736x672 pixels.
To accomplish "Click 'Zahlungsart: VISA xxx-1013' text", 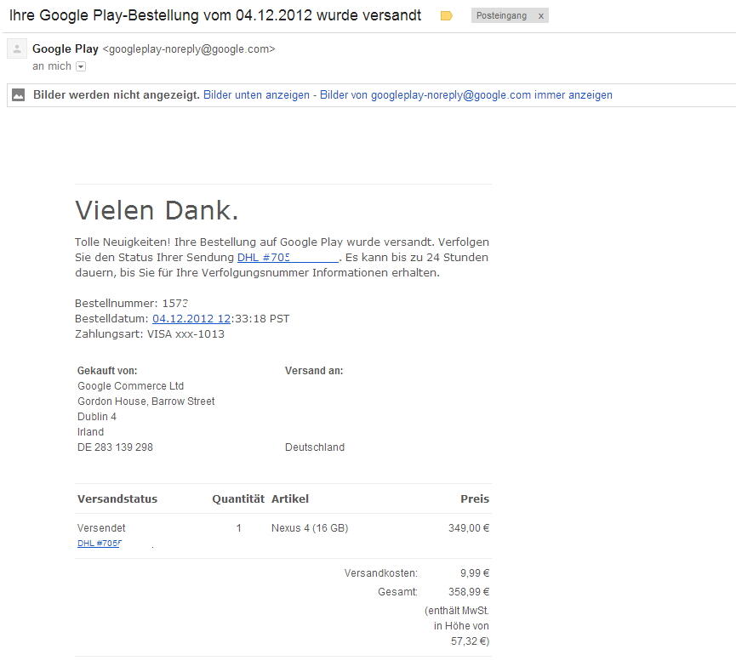I will pos(150,334).
